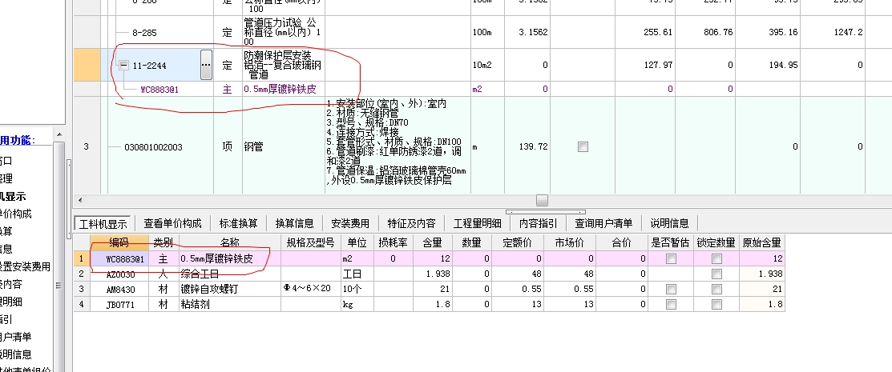Click the 市场价 column header
Image resolution: width=892 pixels, height=372 pixels.
pos(571,243)
